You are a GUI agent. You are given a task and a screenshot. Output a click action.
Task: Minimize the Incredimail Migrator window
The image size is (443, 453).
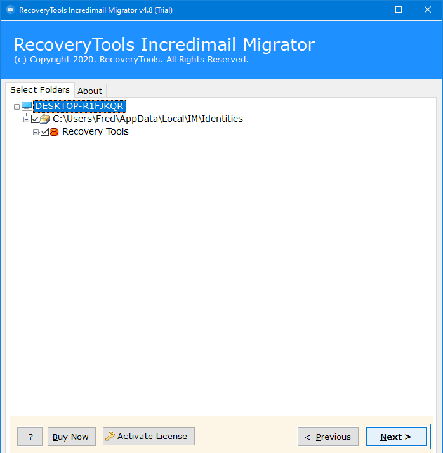370,10
